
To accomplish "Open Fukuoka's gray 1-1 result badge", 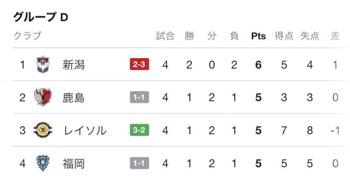I will (139, 163).
